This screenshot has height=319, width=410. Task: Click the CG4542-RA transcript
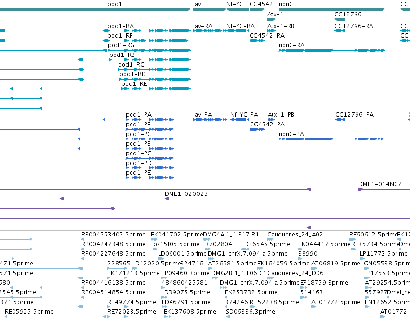click(x=257, y=41)
